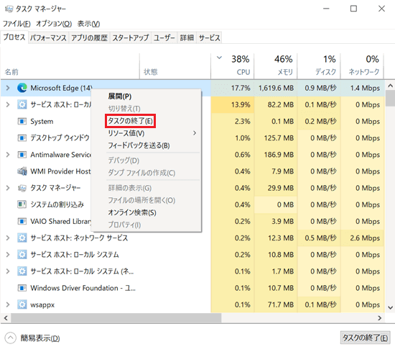The image size is (395, 352).
Task: Click the System process icon
Action: coord(22,122)
